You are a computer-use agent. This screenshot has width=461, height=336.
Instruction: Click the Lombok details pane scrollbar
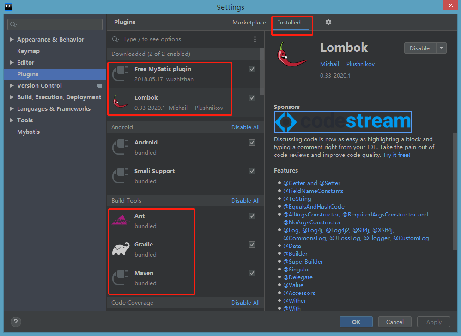click(455, 191)
